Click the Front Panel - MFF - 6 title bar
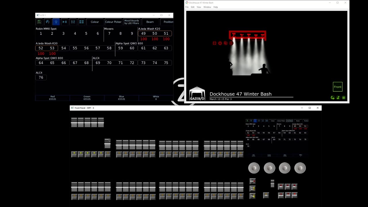 pyautogui.click(x=195, y=108)
